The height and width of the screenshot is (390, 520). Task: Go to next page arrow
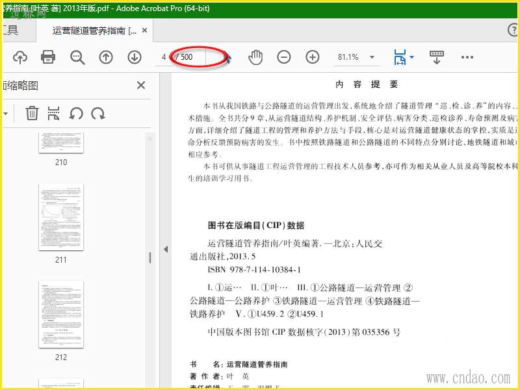[x=135, y=57]
